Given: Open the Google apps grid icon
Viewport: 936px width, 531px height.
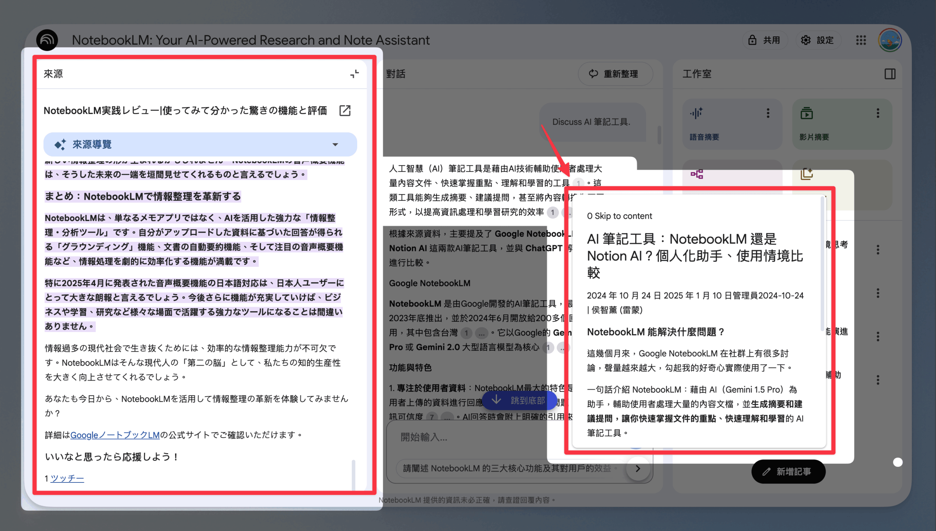Looking at the screenshot, I should 861,40.
